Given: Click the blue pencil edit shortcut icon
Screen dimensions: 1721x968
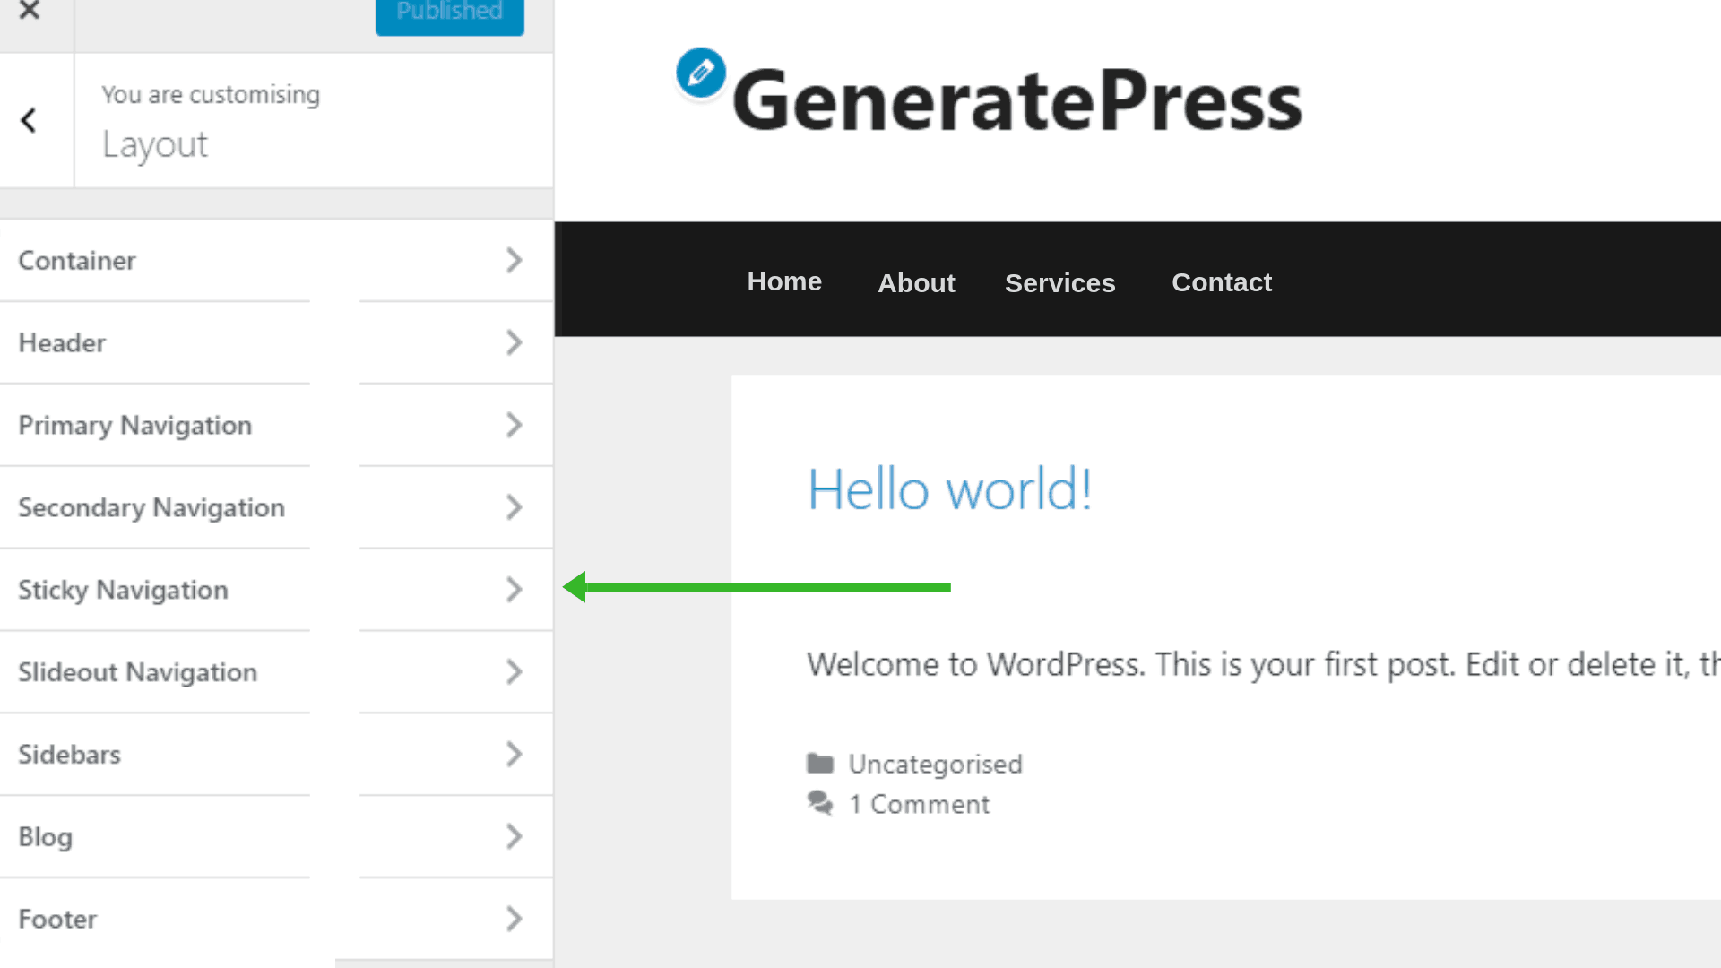Looking at the screenshot, I should tap(701, 73).
